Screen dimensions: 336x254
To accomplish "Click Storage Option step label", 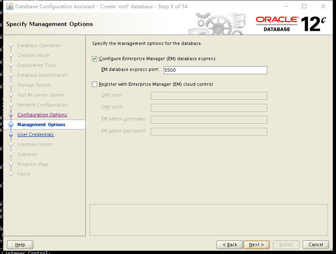I will click(34, 85).
